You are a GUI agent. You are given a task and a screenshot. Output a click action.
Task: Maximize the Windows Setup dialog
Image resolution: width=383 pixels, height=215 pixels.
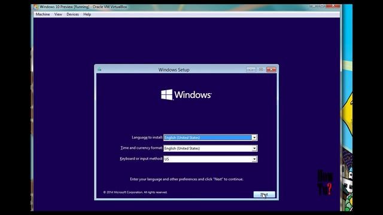(261, 69)
